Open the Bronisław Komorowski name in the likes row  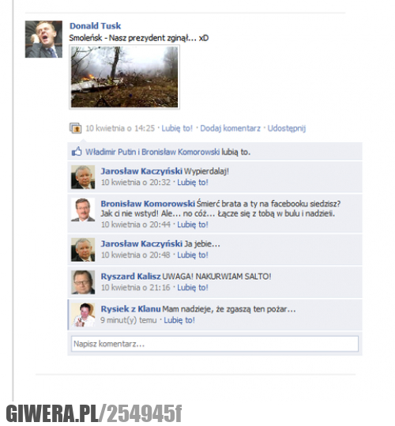[x=181, y=152]
